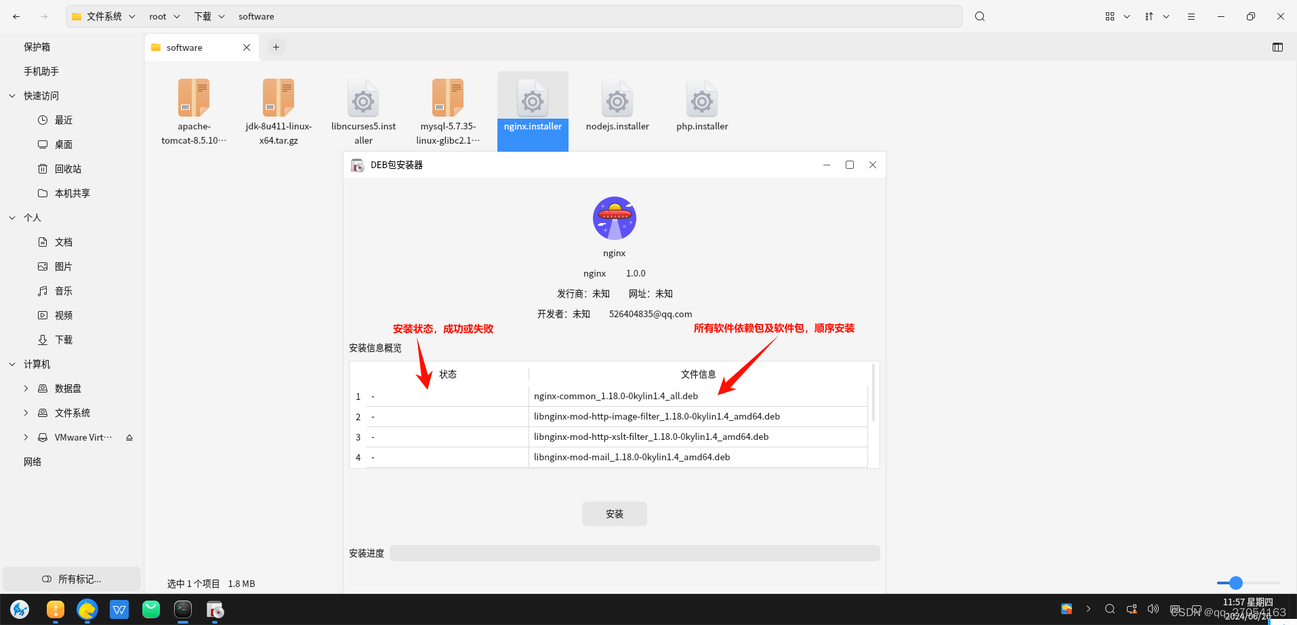
Task: Open the nodejs.installer package
Action: [617, 103]
